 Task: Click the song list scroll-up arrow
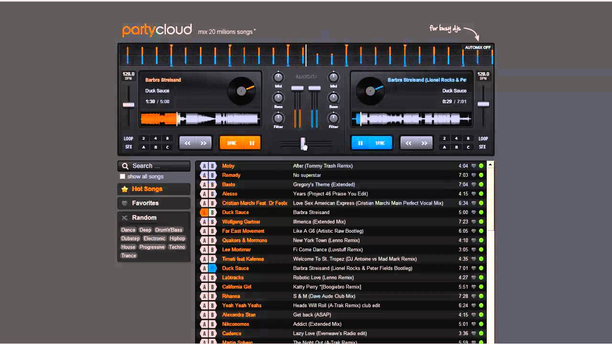[490, 165]
